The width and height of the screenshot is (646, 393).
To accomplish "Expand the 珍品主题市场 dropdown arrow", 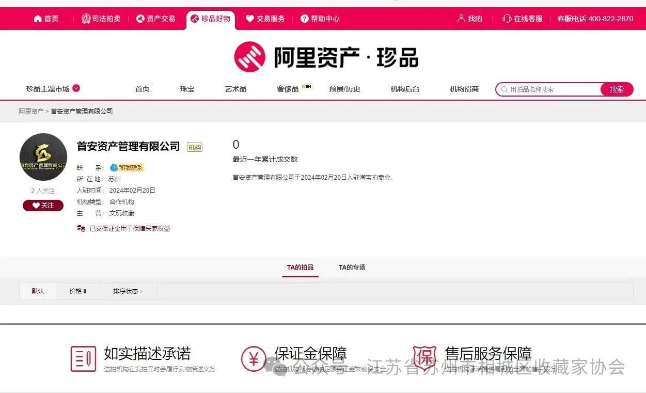I will [76, 88].
